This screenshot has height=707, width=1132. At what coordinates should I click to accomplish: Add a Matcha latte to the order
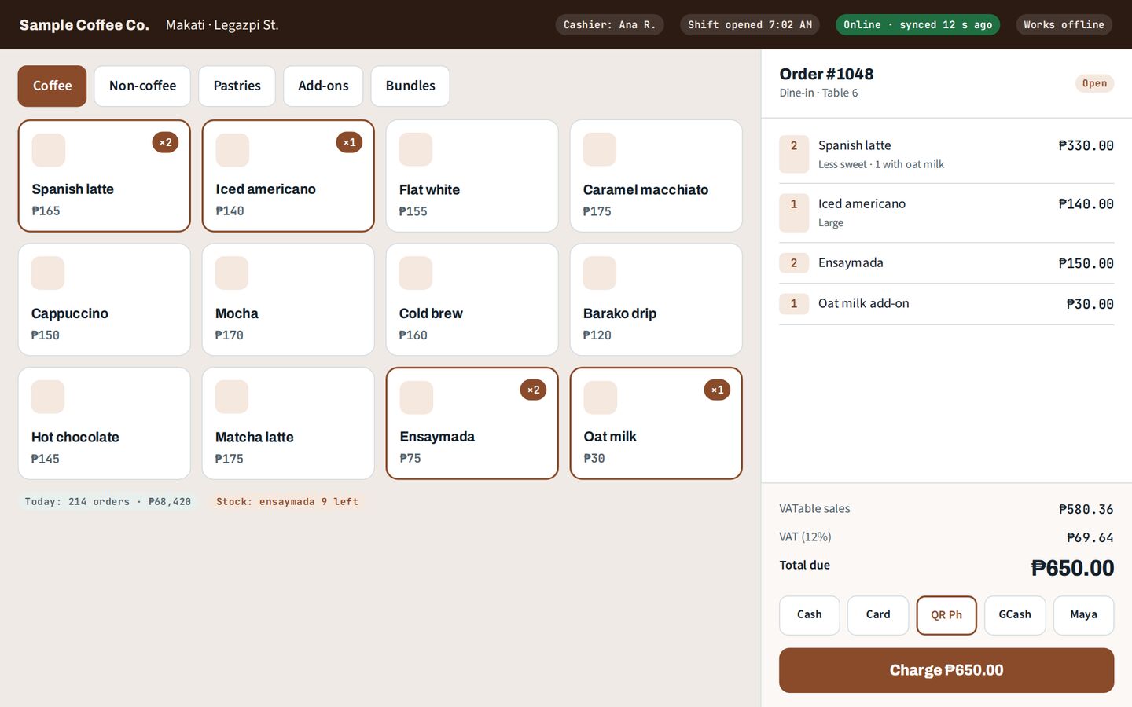(x=289, y=423)
